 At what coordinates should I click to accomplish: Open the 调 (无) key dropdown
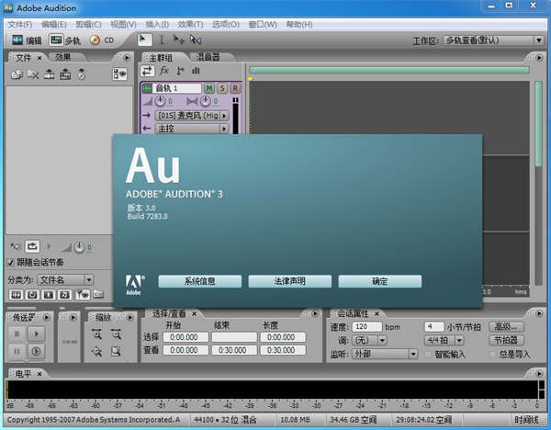coord(369,340)
